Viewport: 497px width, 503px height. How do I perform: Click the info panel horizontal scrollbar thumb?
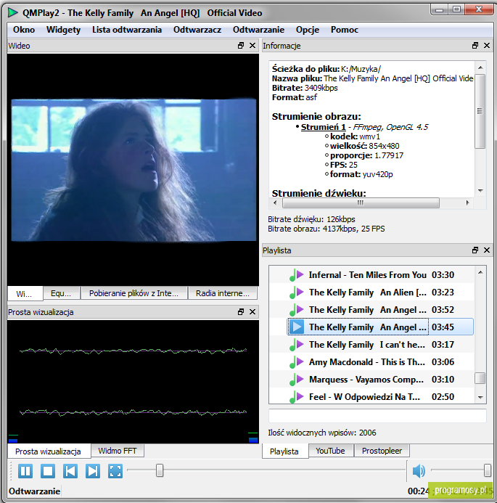[361, 203]
